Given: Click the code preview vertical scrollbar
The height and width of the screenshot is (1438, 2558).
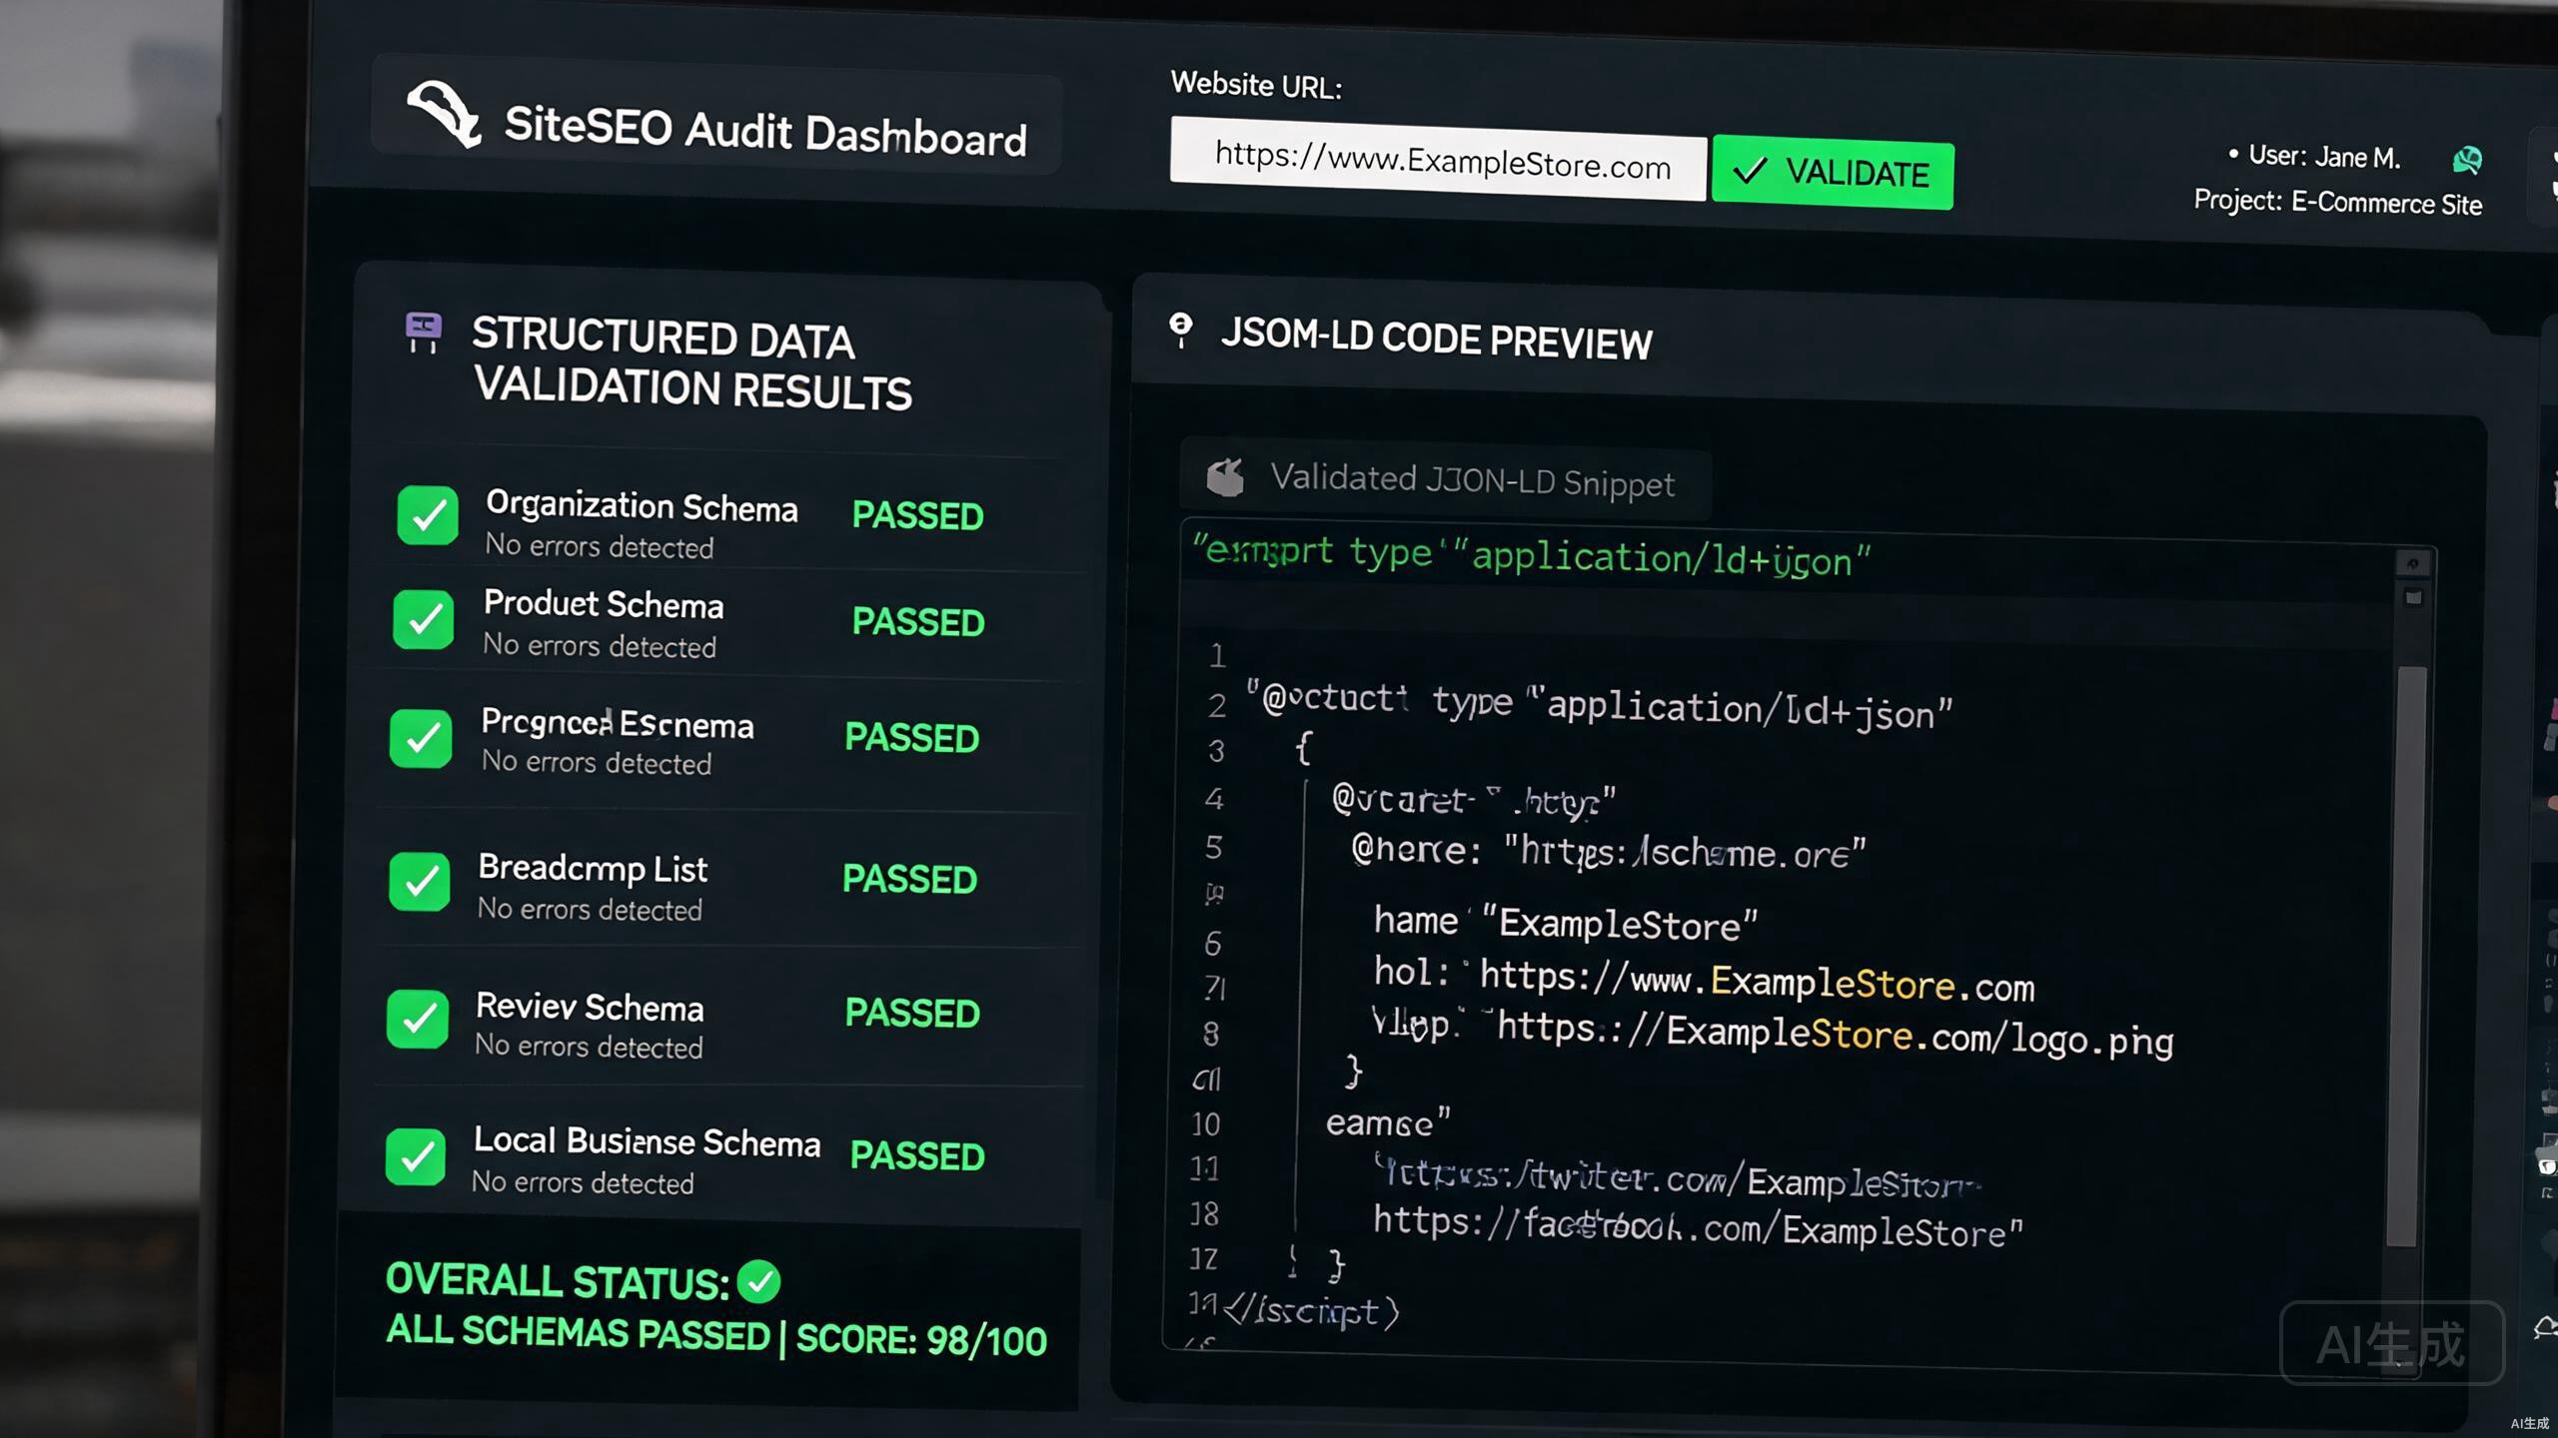Looking at the screenshot, I should coord(2409,956).
